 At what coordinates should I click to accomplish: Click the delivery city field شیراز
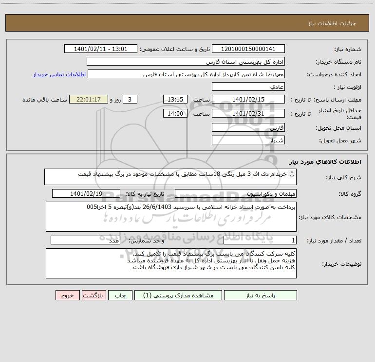point(248,140)
